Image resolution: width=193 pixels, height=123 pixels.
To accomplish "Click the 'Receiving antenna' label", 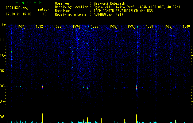I will (x=71, y=14).
